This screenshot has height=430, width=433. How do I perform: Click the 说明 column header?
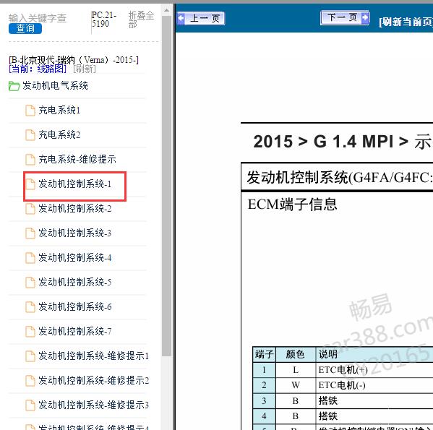point(374,354)
